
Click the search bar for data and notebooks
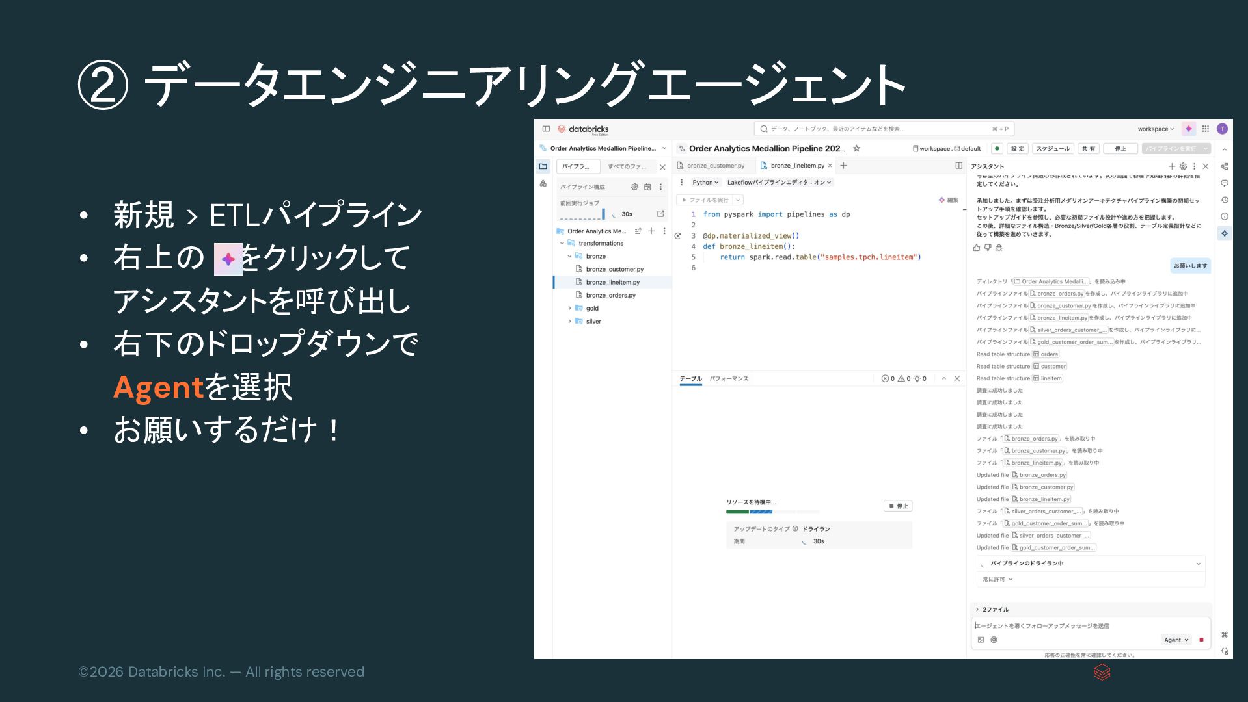(x=884, y=129)
